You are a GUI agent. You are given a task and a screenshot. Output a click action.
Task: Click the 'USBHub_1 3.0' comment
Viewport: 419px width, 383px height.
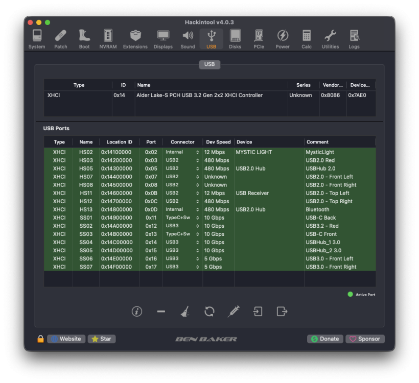tap(323, 242)
